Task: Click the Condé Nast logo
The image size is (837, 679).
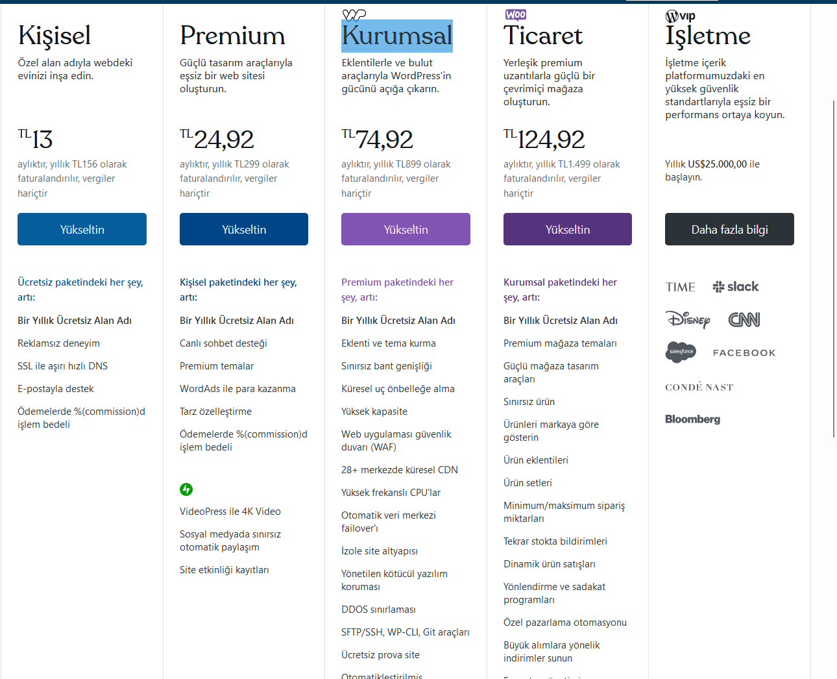Action: click(699, 388)
